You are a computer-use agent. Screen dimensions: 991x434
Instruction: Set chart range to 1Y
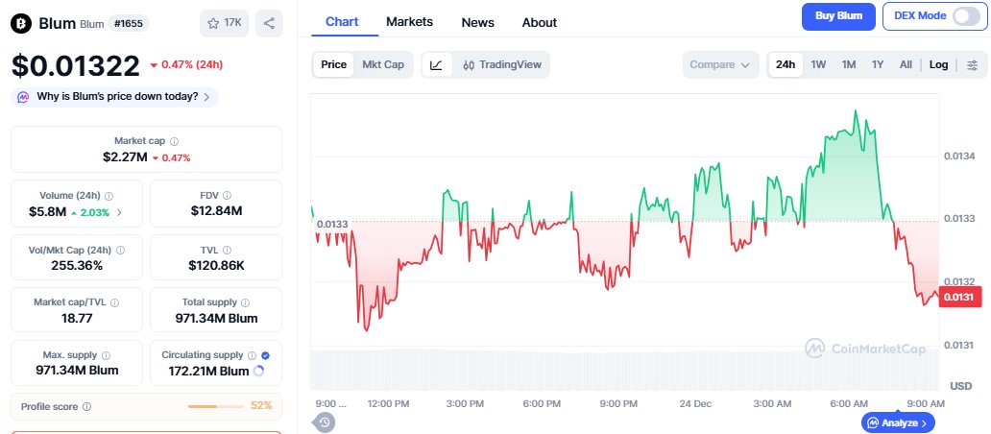click(x=878, y=64)
